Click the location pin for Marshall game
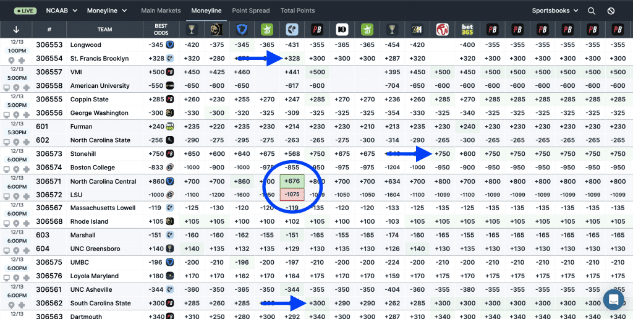633x319 pixels. coord(16,251)
